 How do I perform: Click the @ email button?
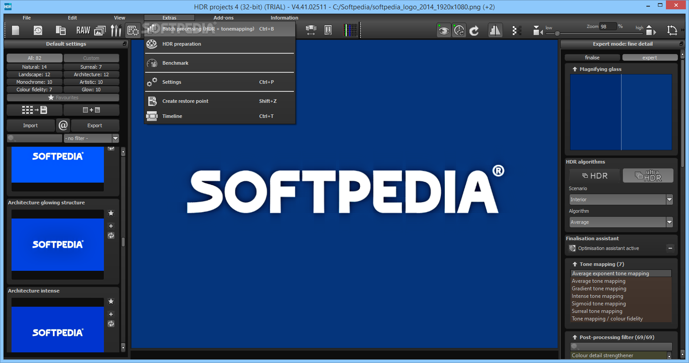63,125
